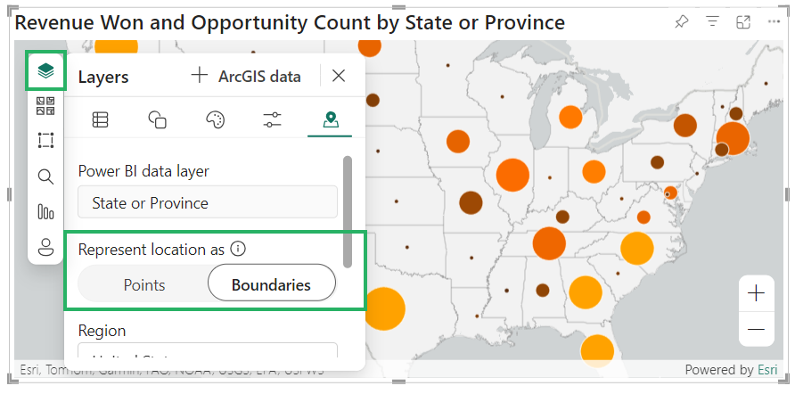Image resolution: width=795 pixels, height=394 pixels.
Task: Click the Esri account sign-in icon
Action: click(x=45, y=246)
